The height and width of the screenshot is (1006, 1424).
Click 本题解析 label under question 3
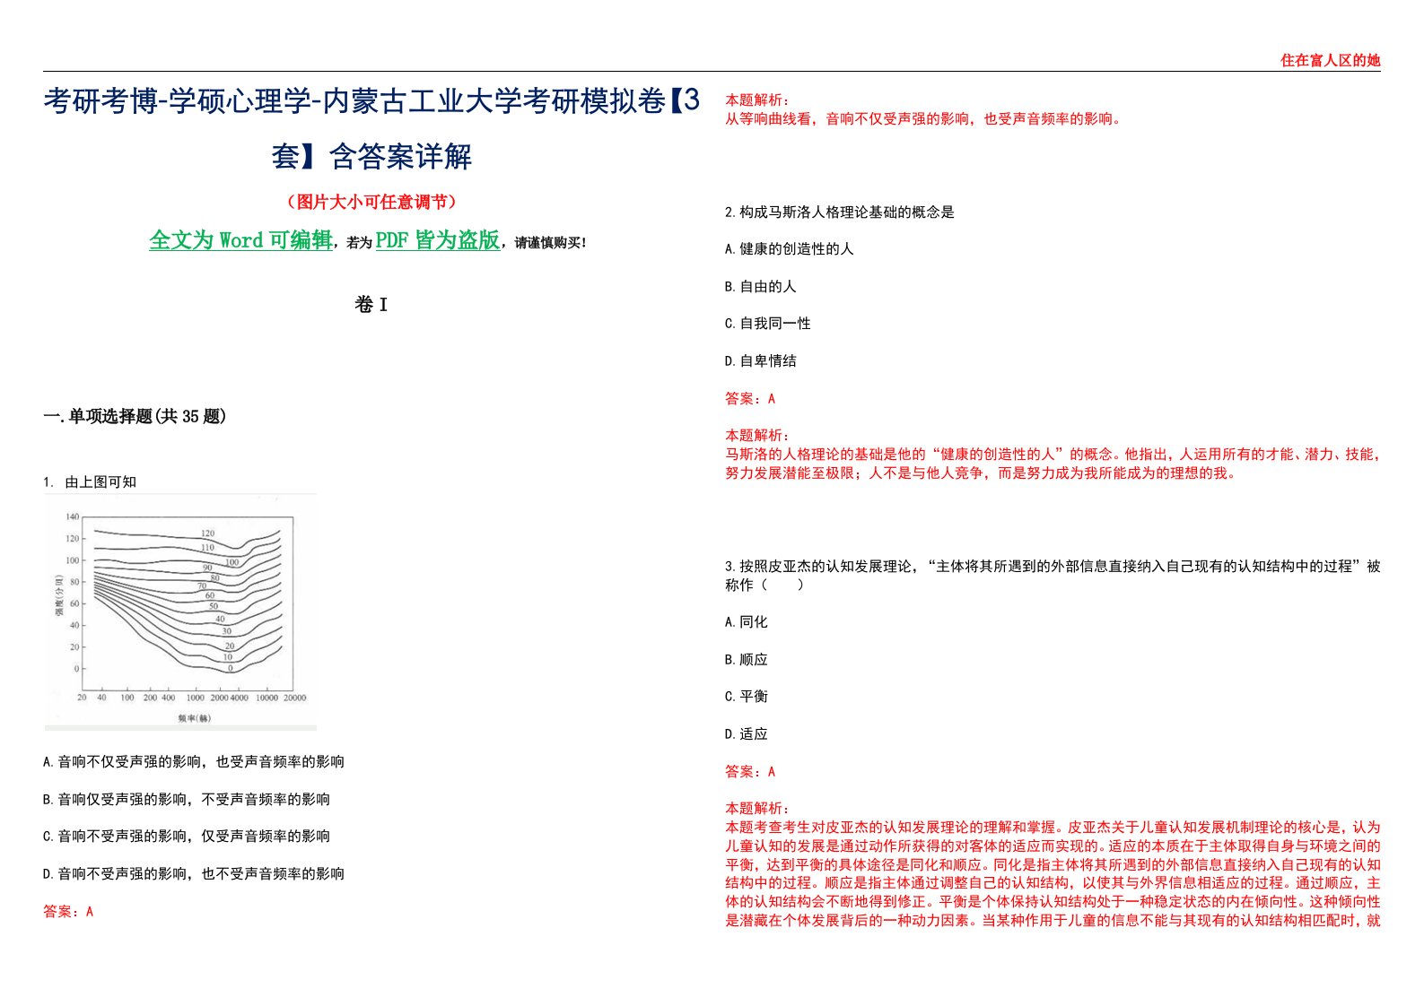757,809
